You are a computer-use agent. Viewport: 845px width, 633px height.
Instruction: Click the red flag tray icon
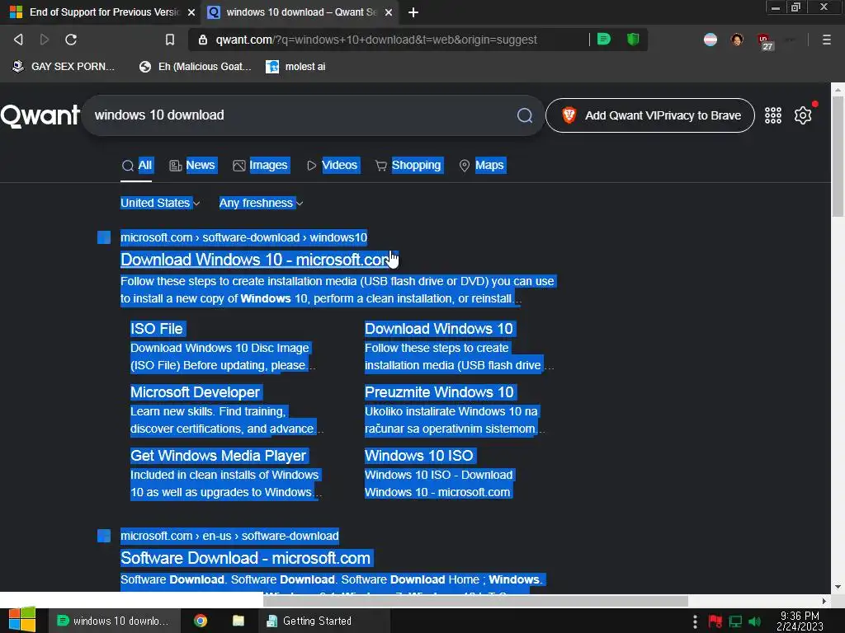pos(715,621)
